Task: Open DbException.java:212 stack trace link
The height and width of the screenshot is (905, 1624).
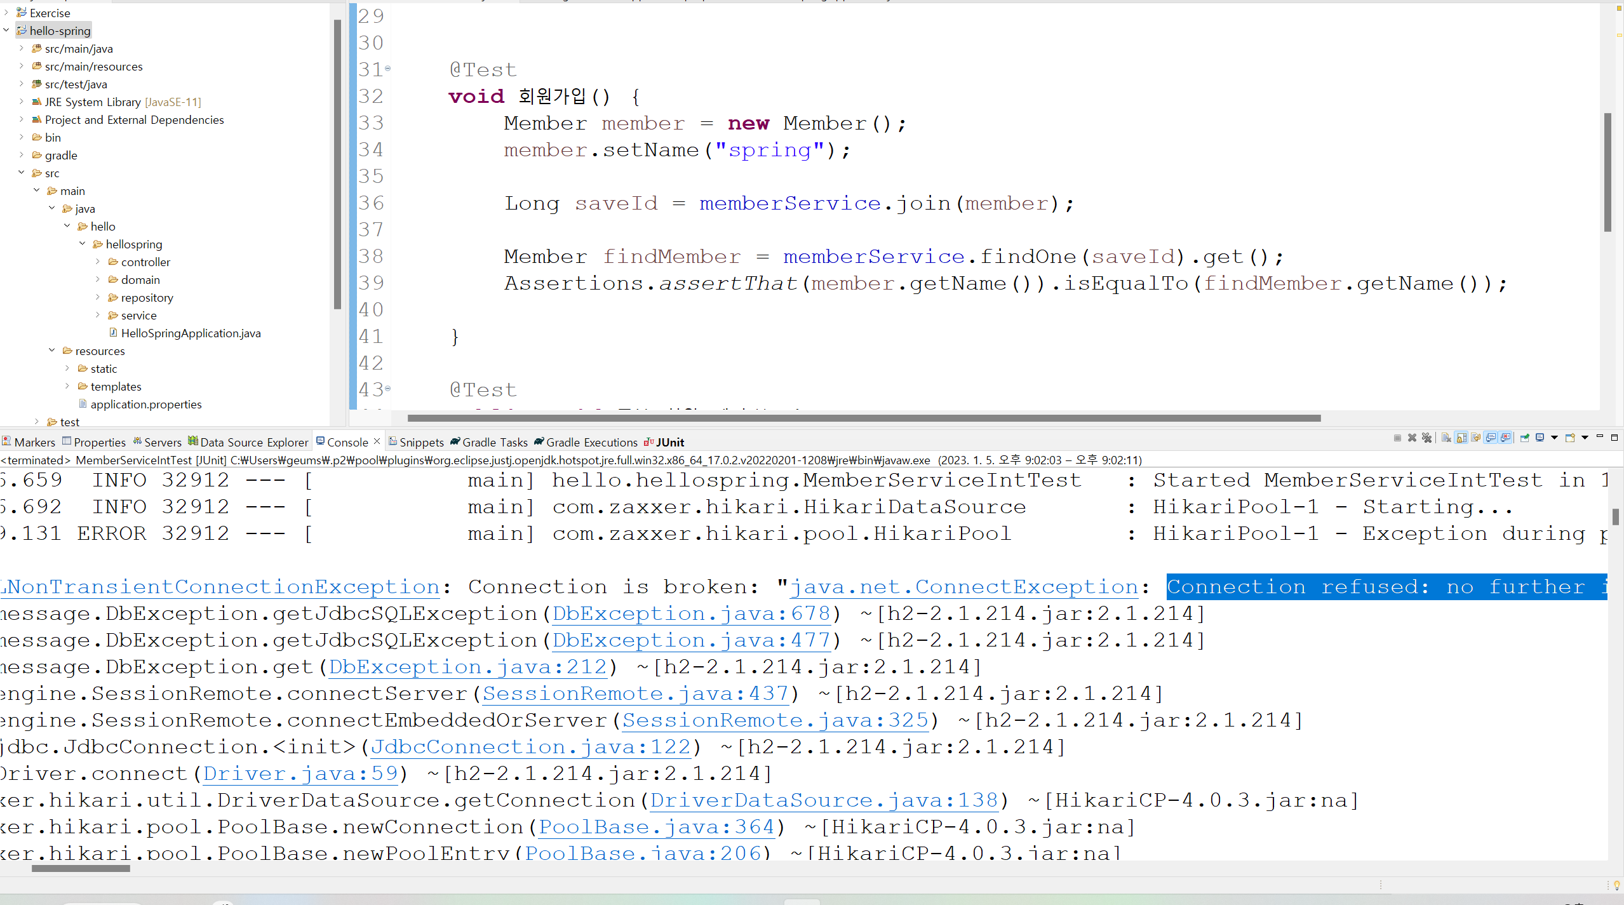Action: 468,667
